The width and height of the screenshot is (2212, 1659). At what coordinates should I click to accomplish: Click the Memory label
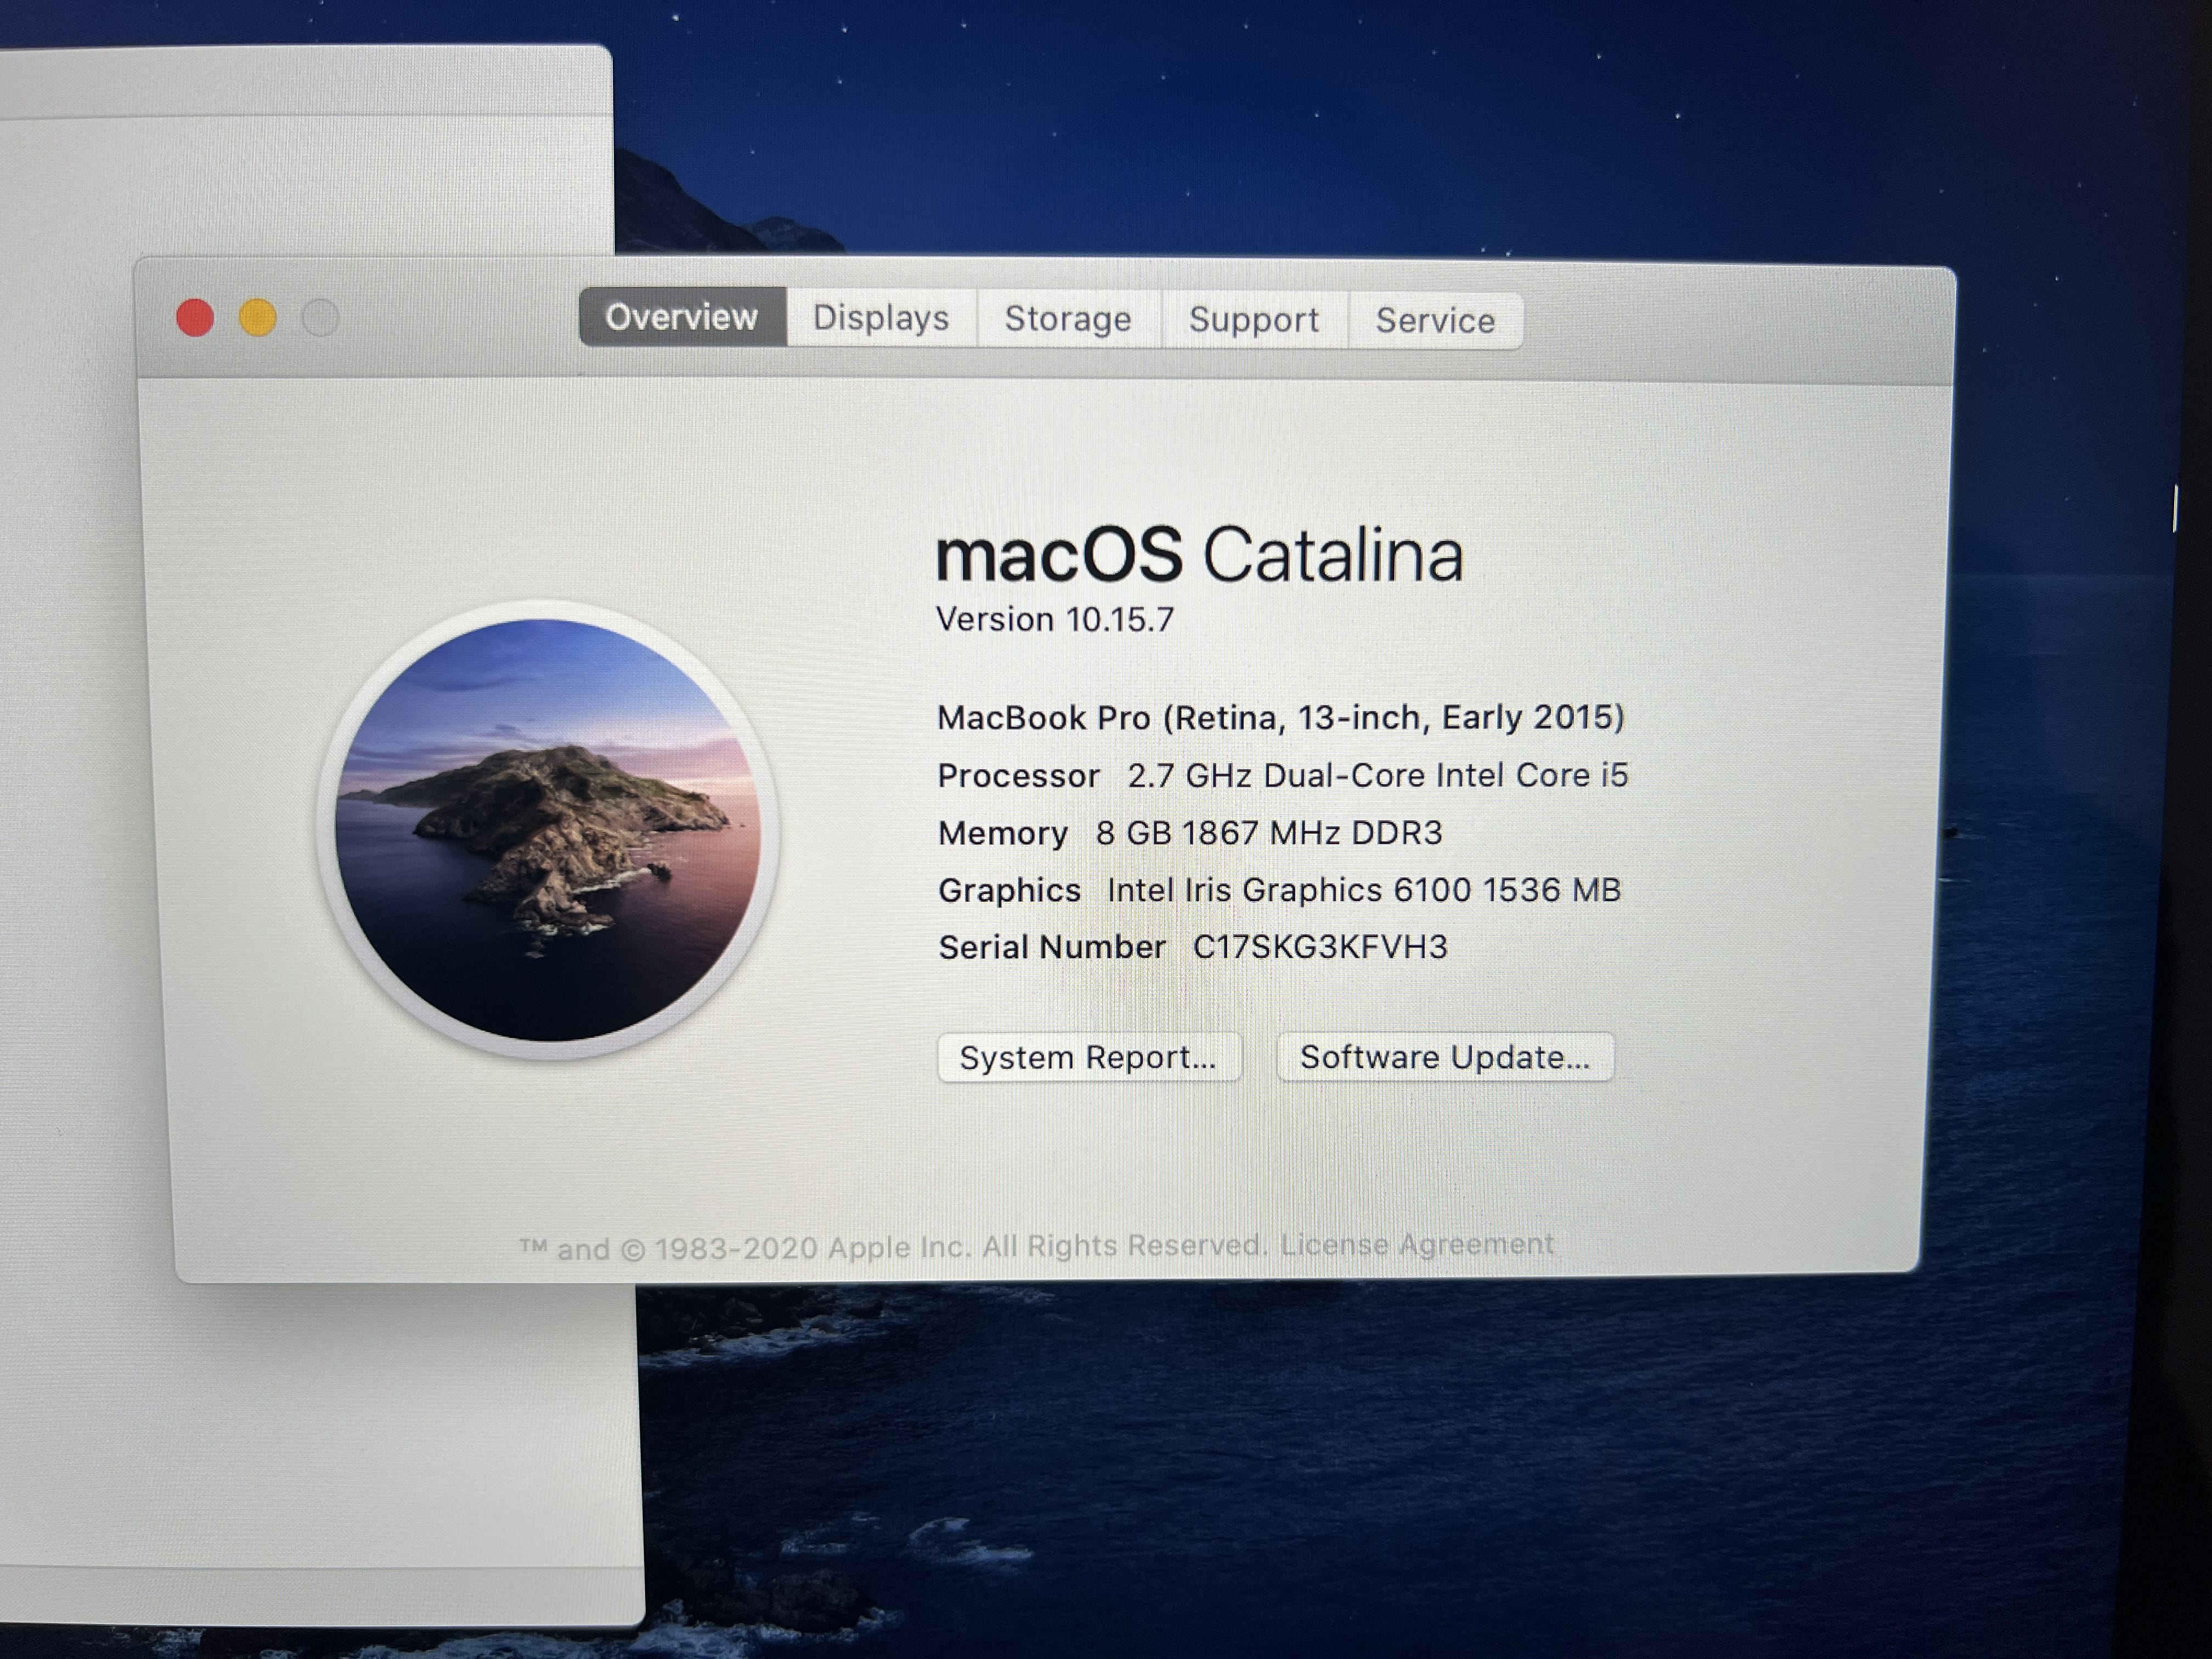1003,833
